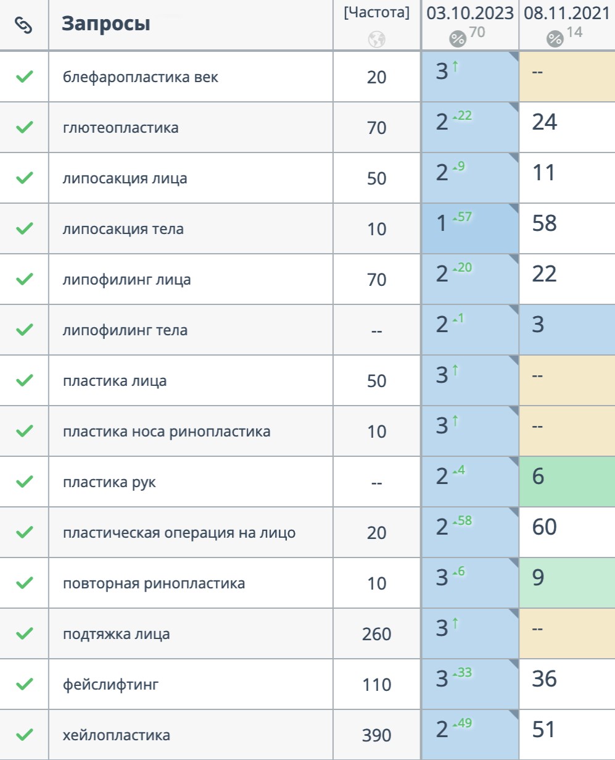The height and width of the screenshot is (760, 615).
Task: Click the link chain icon in header
Action: pyautogui.click(x=23, y=25)
